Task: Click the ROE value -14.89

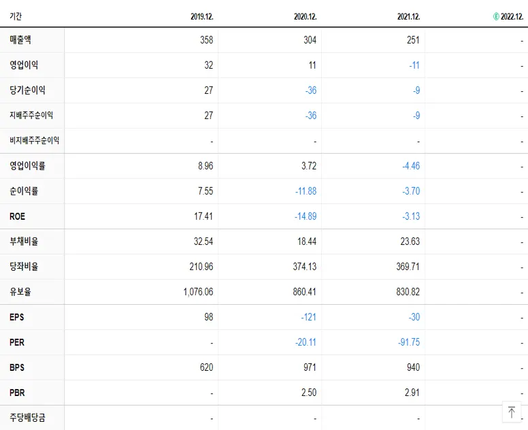Action: point(306,216)
